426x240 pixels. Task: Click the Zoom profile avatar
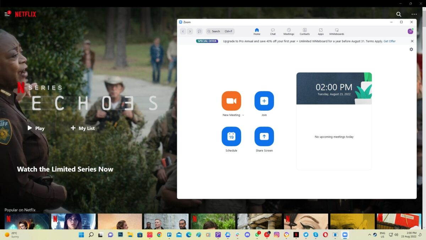pyautogui.click(x=410, y=31)
